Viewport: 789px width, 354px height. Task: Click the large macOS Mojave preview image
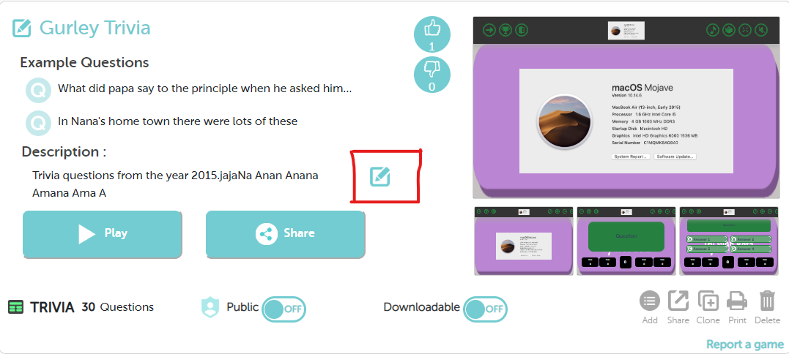(x=626, y=108)
